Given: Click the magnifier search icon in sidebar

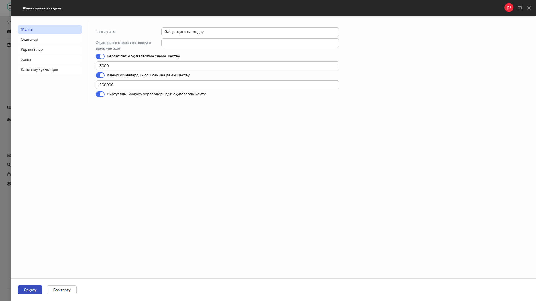Looking at the screenshot, I should [x=9, y=165].
